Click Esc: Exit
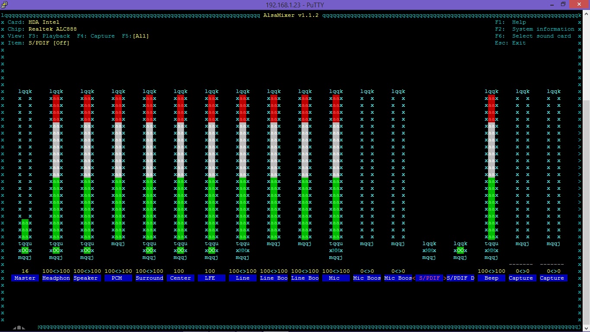590x332 pixels. [511, 43]
